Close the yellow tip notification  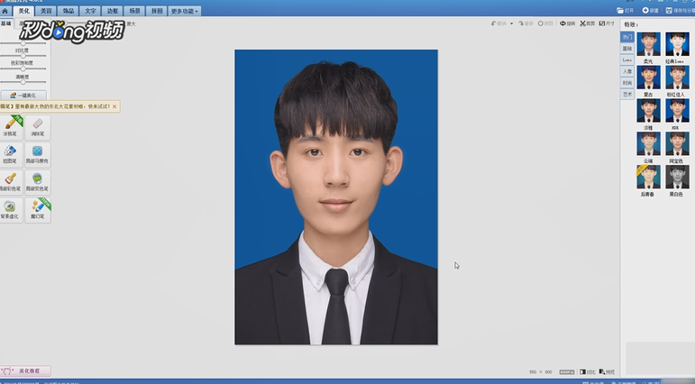[x=114, y=106]
